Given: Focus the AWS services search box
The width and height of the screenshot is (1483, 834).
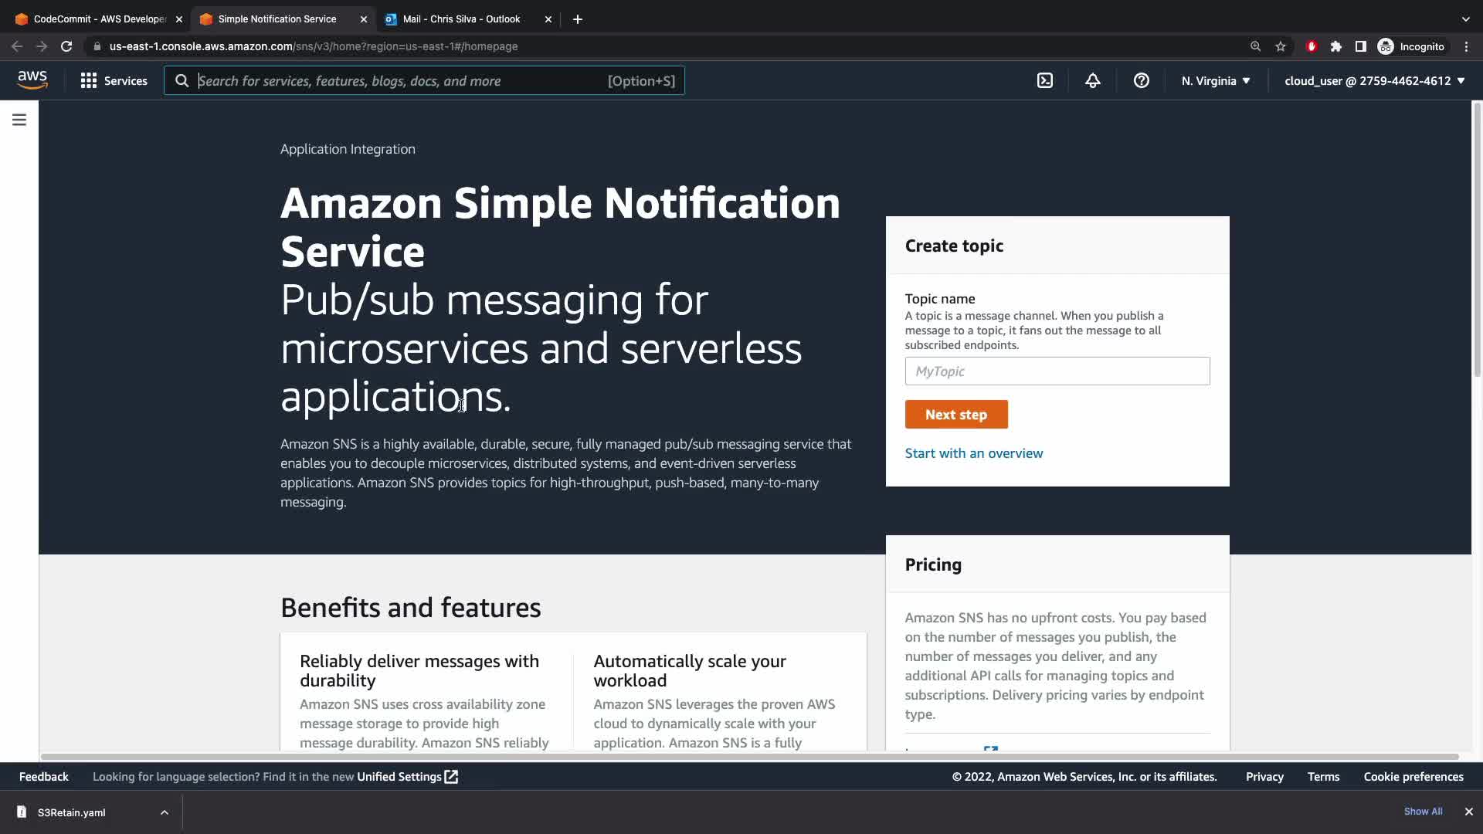Looking at the screenshot, I should point(402,80).
